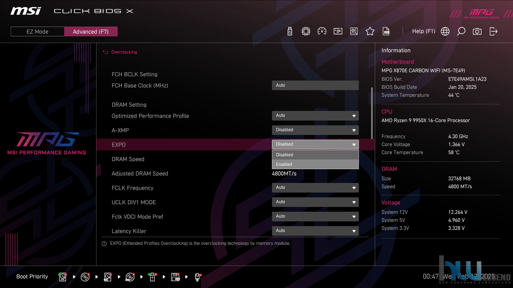Select the FCH BCLK Setting heading
The height and width of the screenshot is (288, 513).
tap(134, 74)
